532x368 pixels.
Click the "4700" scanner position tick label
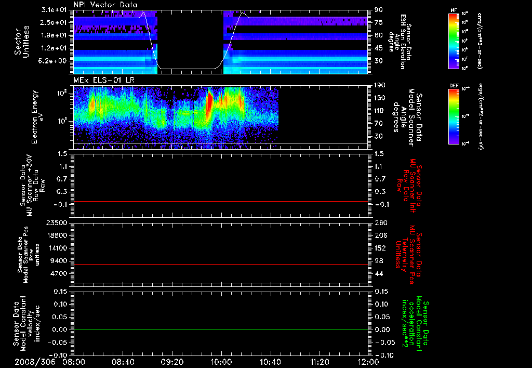coord(60,273)
